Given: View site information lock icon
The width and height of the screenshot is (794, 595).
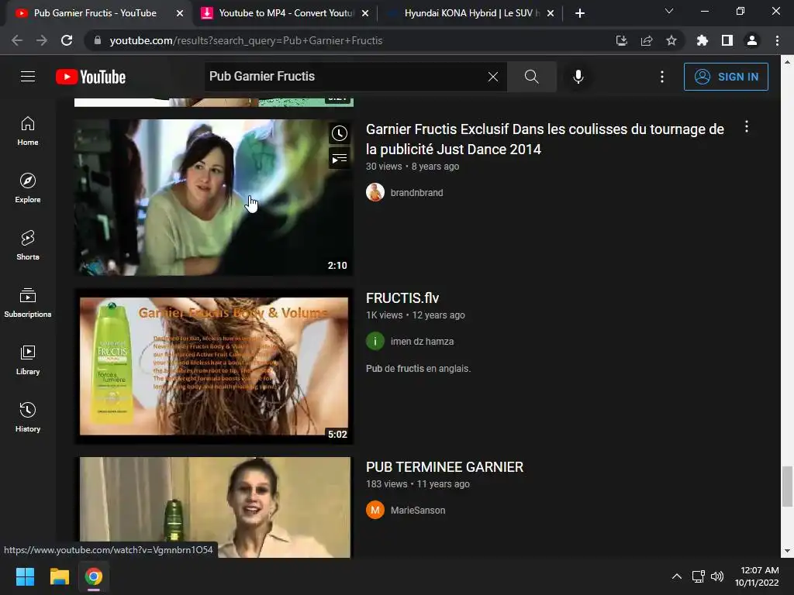Looking at the screenshot, I should coord(98,40).
